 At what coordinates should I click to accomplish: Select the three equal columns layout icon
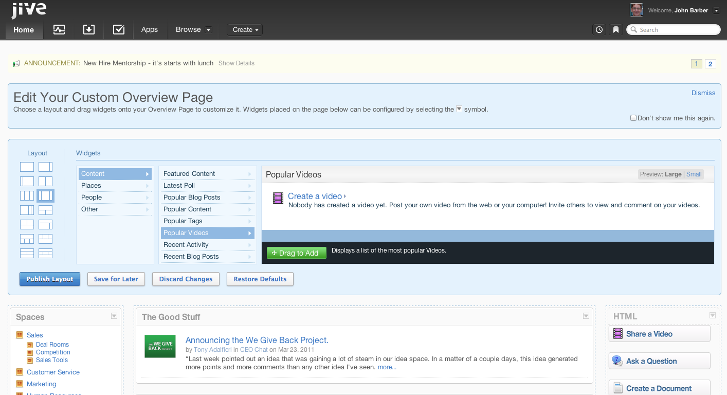27,196
